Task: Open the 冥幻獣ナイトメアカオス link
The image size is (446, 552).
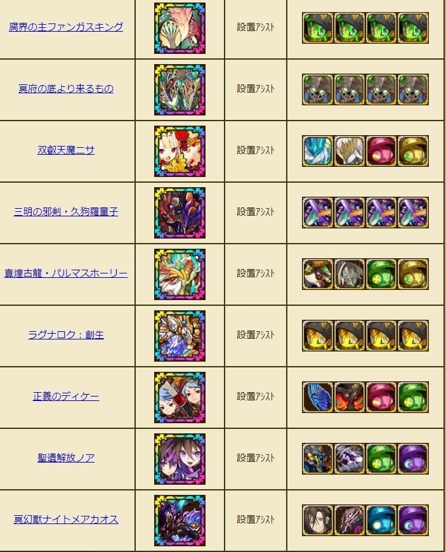Action: tap(66, 520)
